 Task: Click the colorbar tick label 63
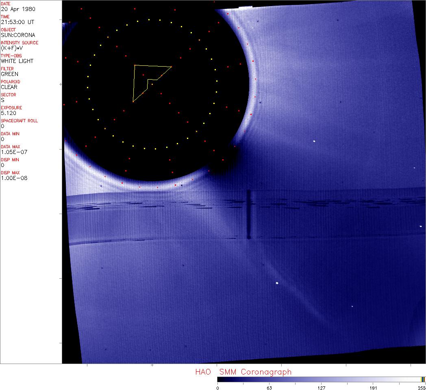269,388
